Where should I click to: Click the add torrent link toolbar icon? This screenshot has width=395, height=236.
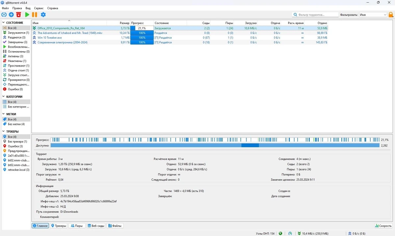click(x=4, y=15)
